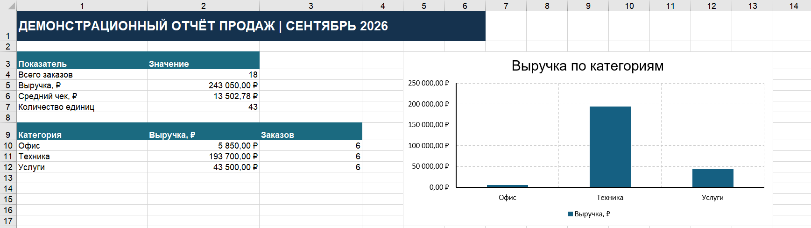Click the select-all corner triangle
Screen dimensions: 811x228
click(8, 6)
